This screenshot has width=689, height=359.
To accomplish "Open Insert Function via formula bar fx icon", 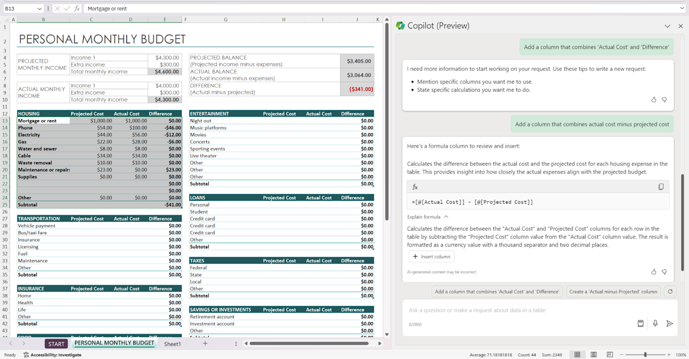I will 77,8.
